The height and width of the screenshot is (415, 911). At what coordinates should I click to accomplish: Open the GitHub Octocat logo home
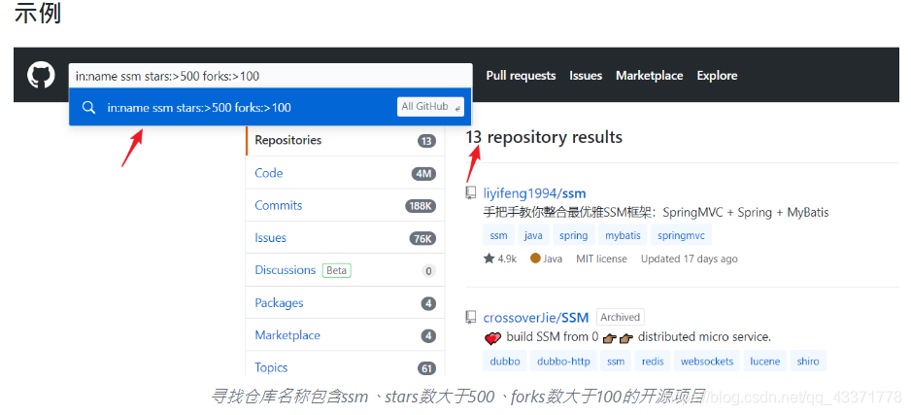41,76
